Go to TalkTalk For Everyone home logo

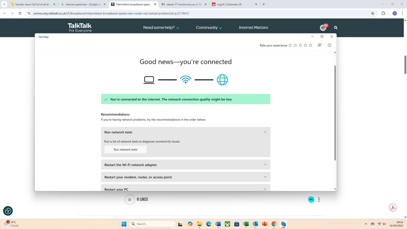pyautogui.click(x=80, y=28)
